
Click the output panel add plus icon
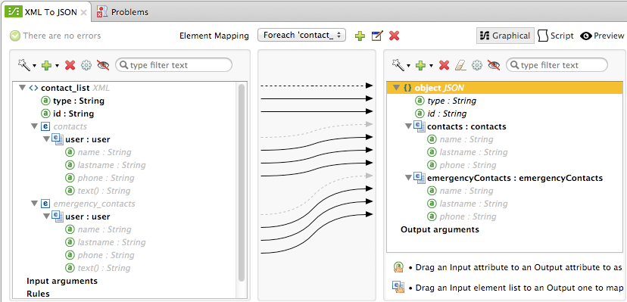[x=420, y=66]
